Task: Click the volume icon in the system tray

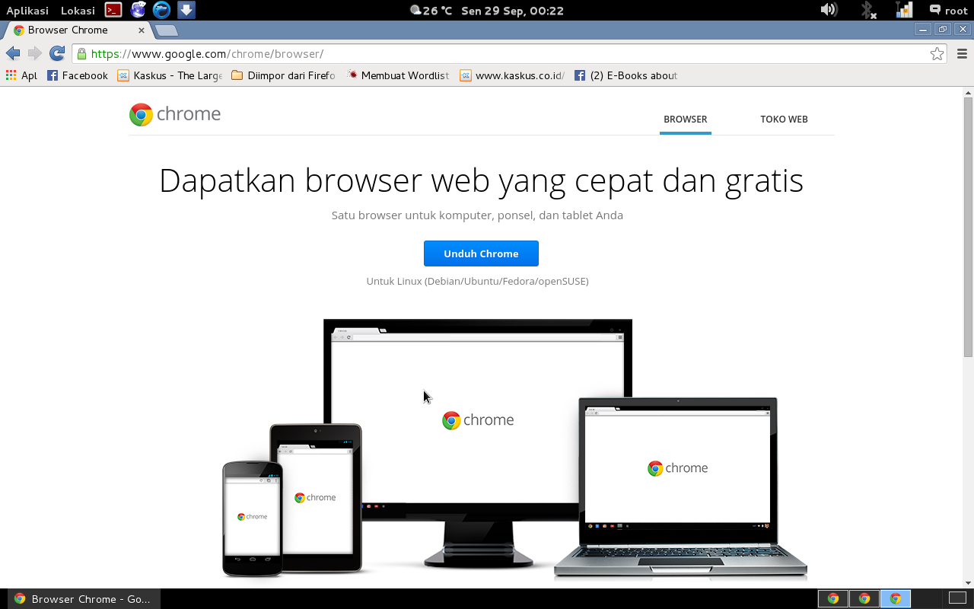Action: click(829, 10)
